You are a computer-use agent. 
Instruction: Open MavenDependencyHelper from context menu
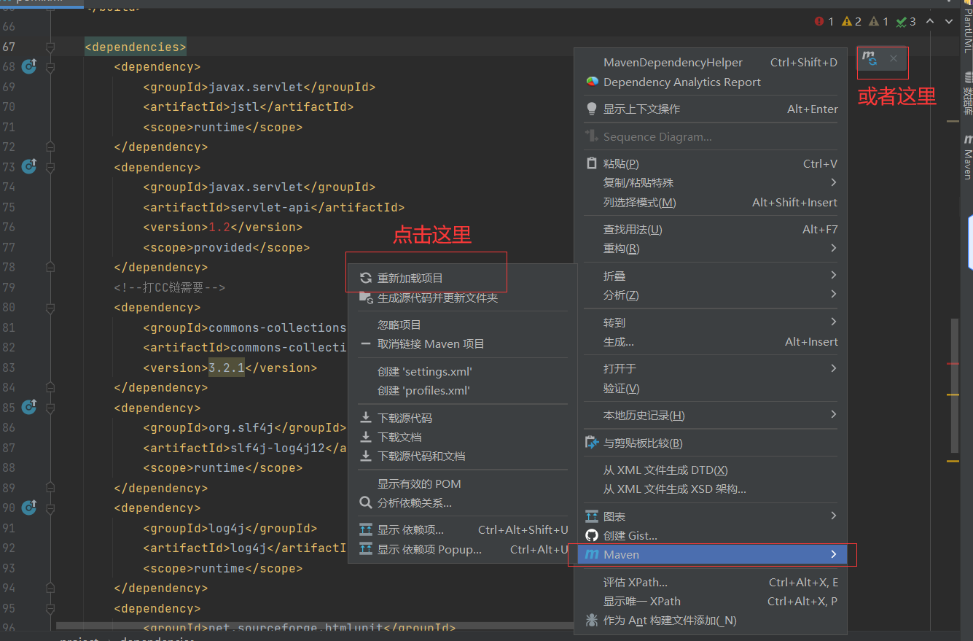(711, 62)
